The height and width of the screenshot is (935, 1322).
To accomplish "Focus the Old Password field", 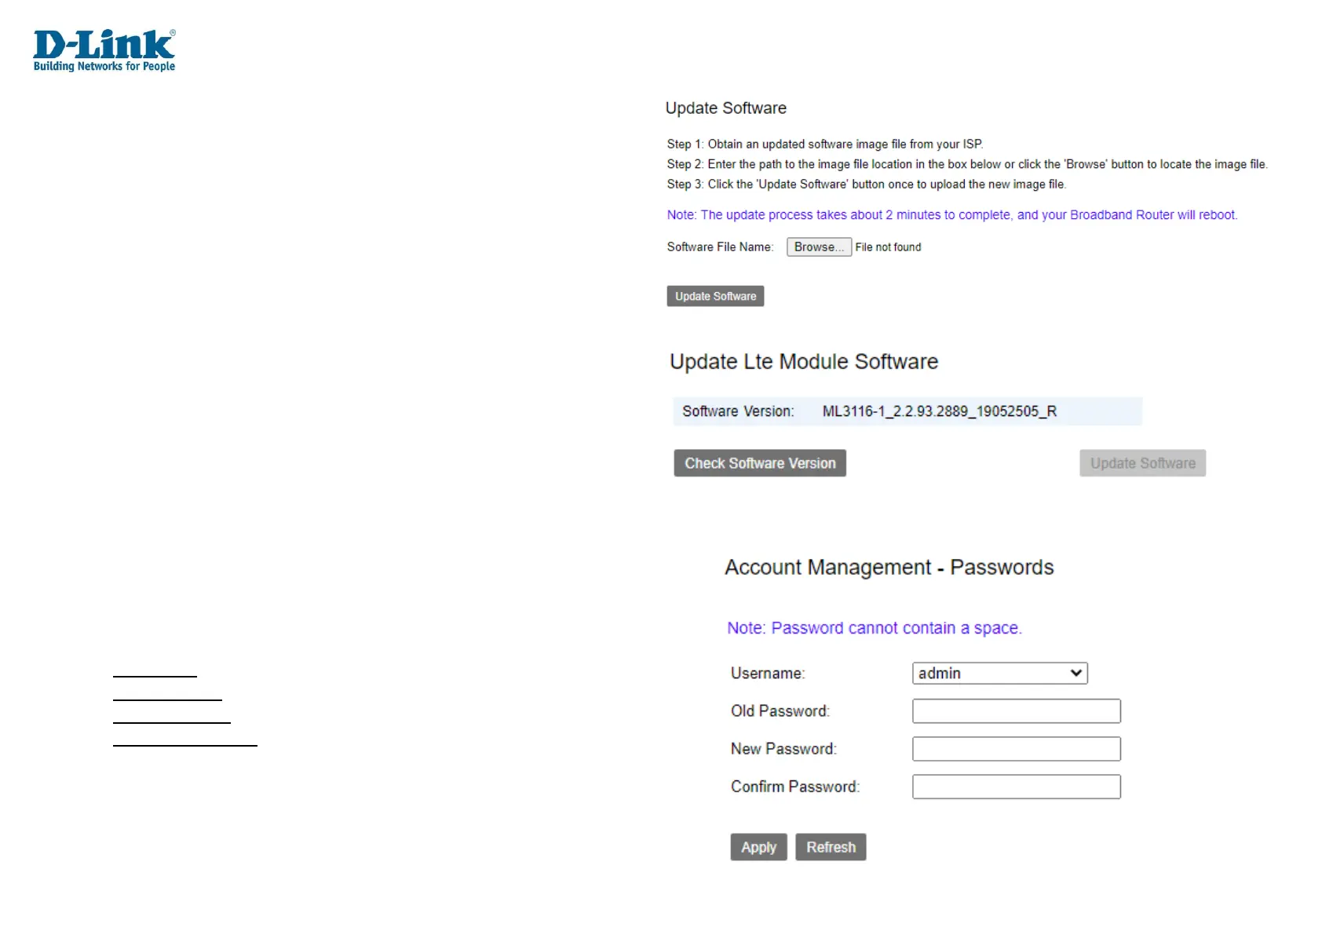I will coord(1016,711).
